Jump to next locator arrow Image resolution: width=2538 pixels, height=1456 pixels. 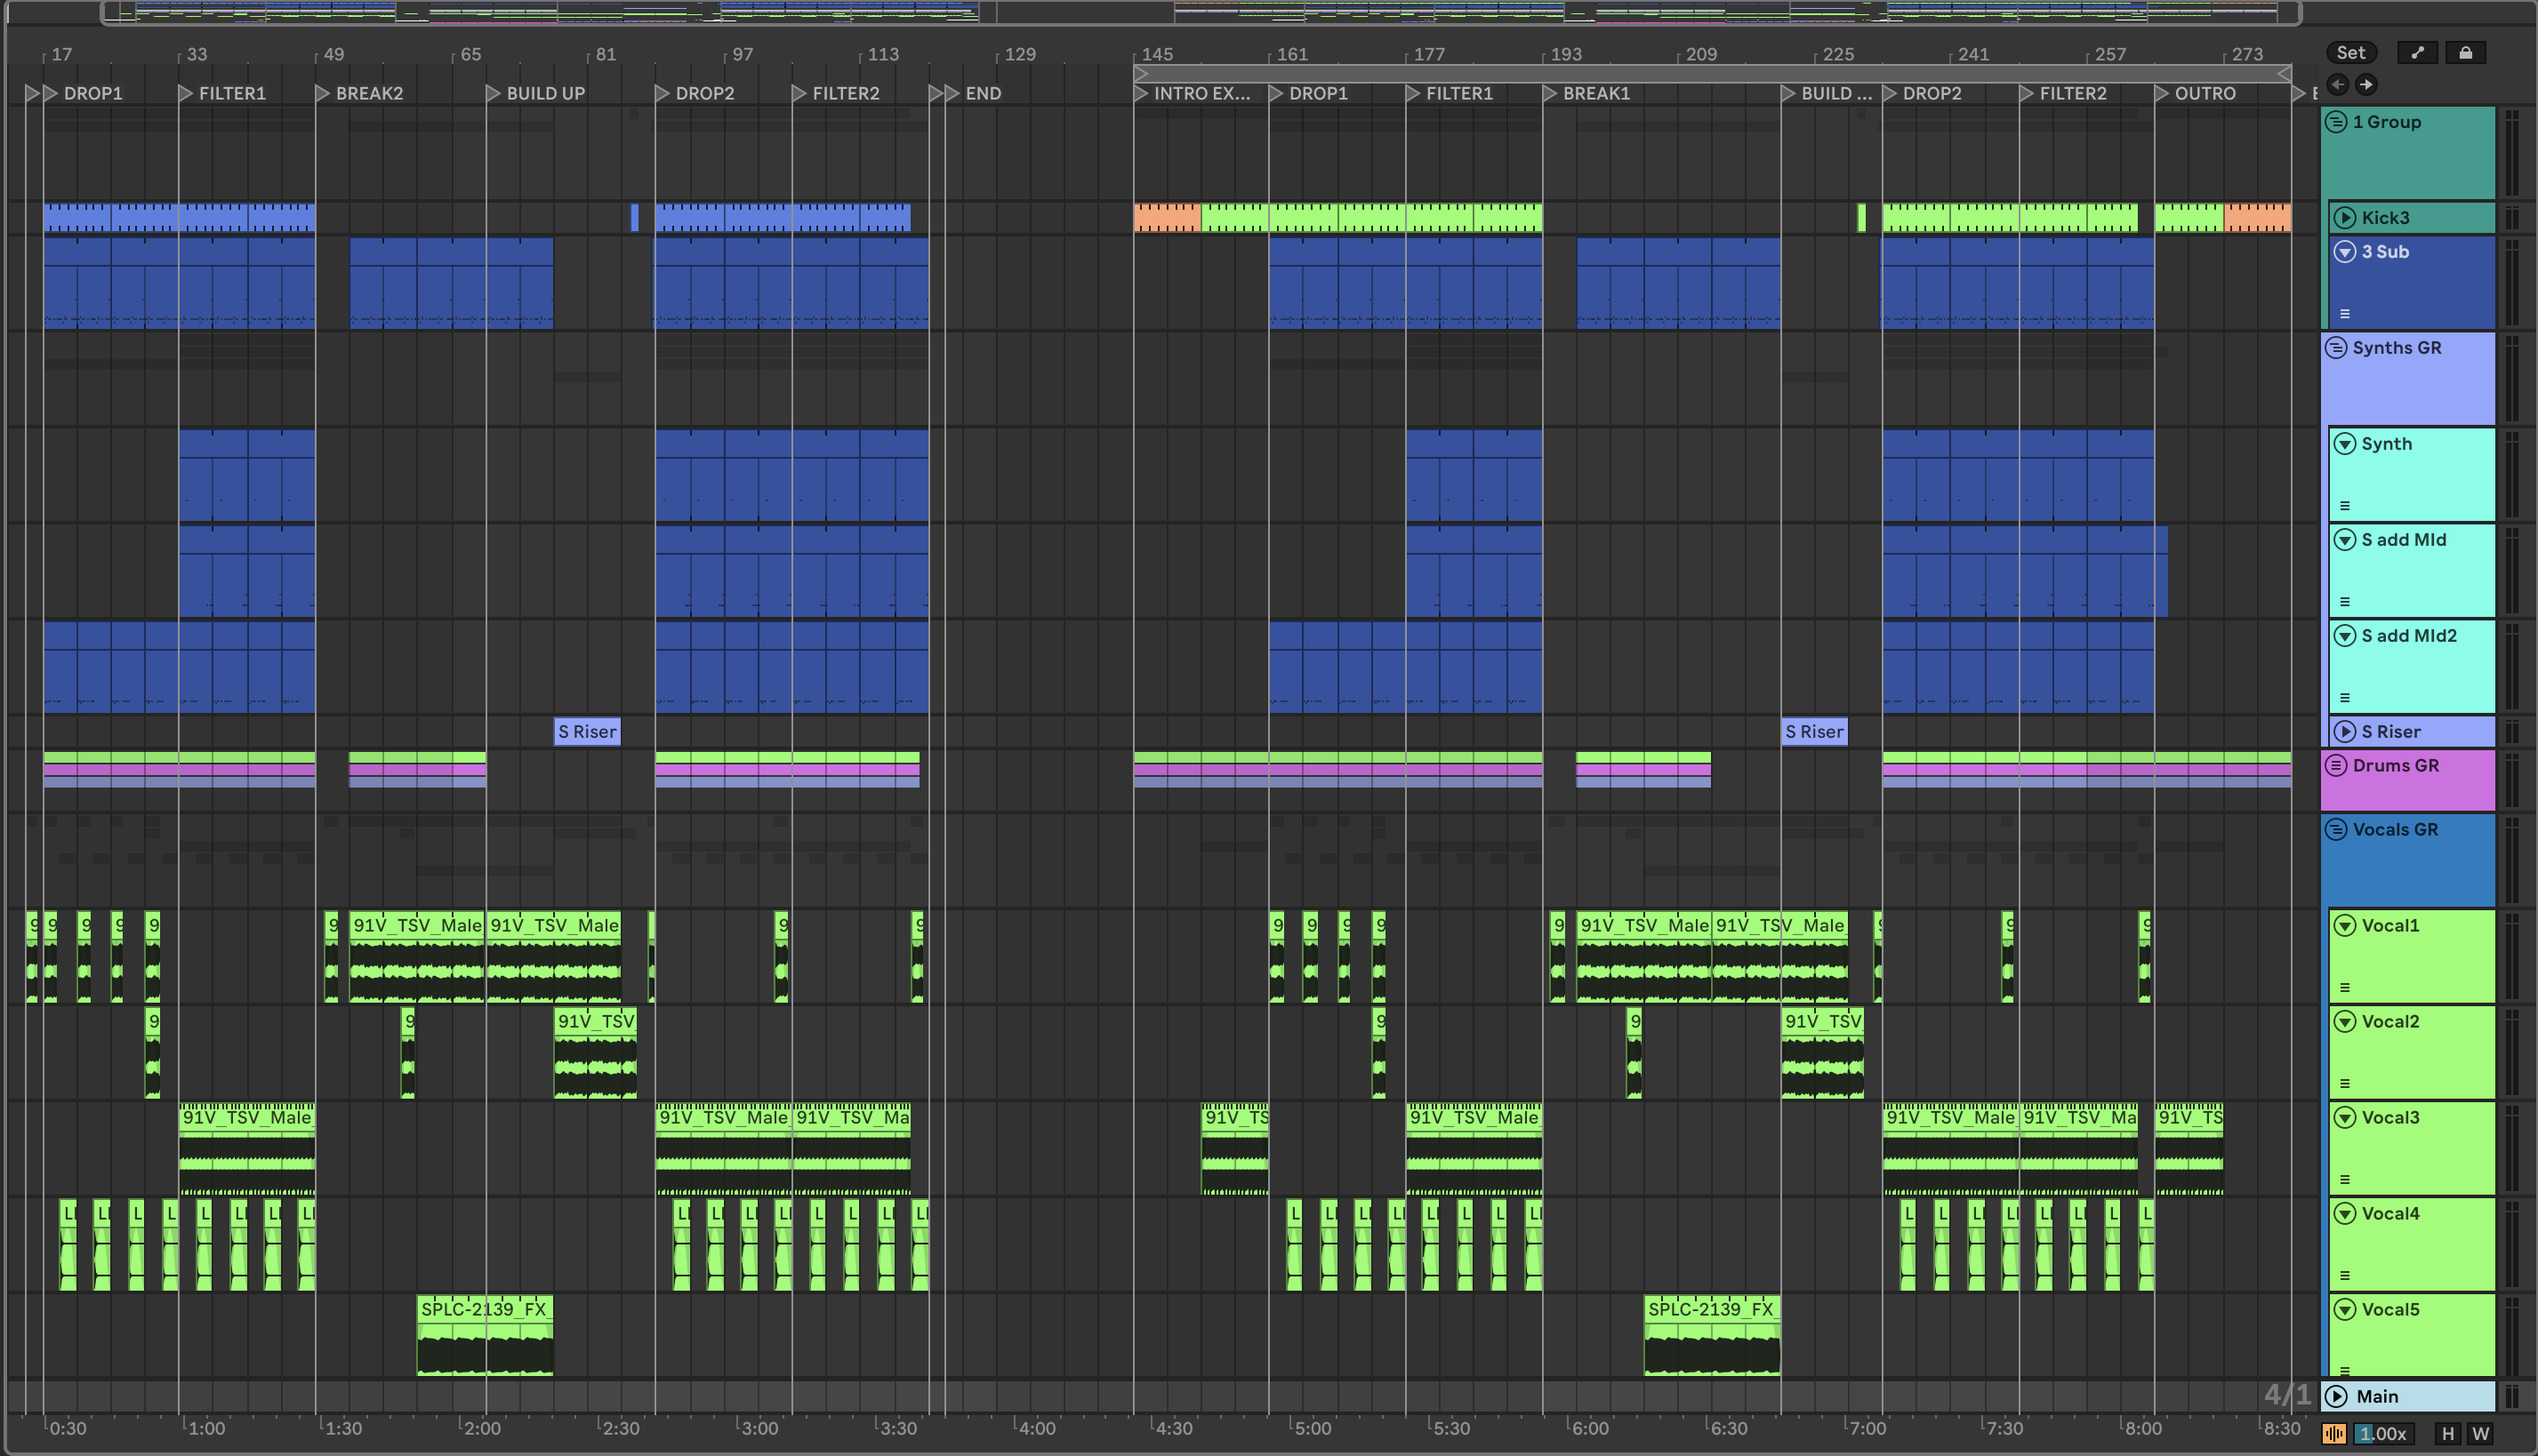(2366, 85)
